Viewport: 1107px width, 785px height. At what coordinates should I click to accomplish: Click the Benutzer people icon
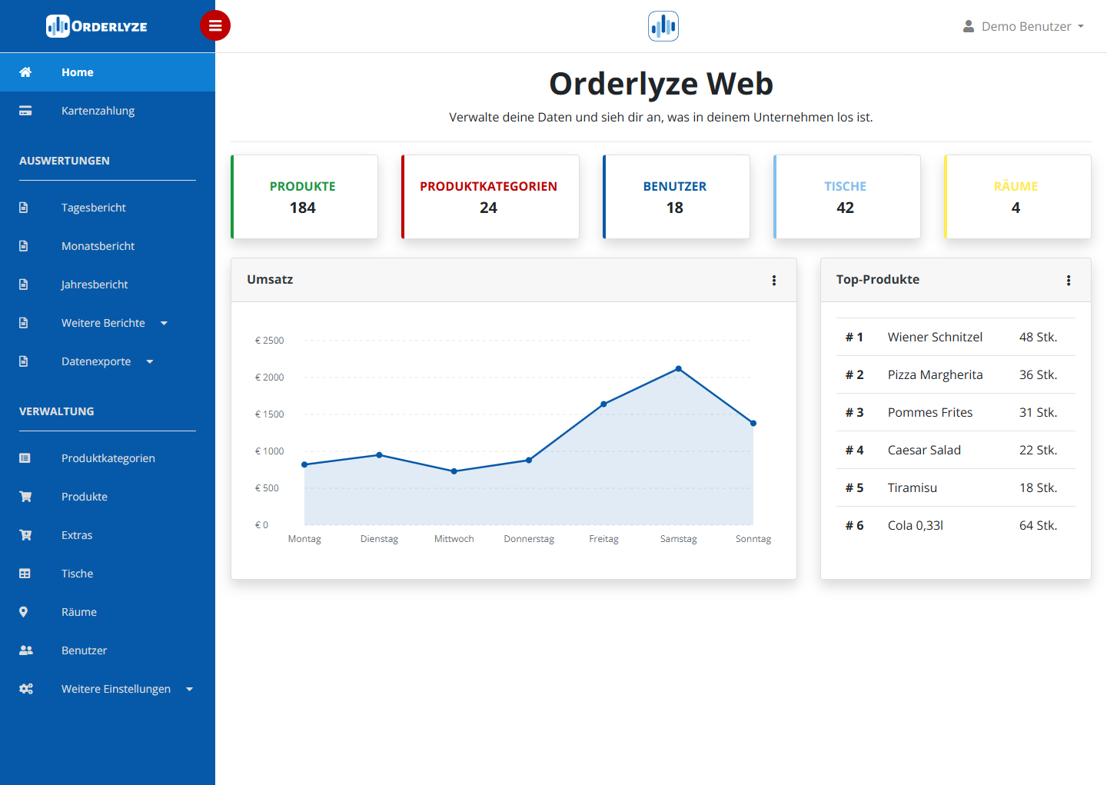click(26, 650)
